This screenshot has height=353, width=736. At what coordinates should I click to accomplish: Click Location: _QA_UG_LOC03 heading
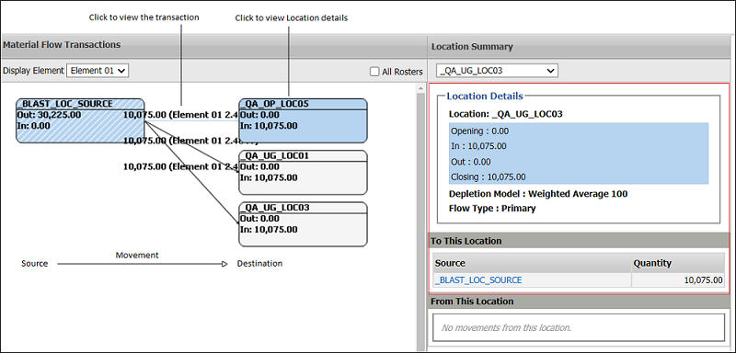pyautogui.click(x=505, y=114)
